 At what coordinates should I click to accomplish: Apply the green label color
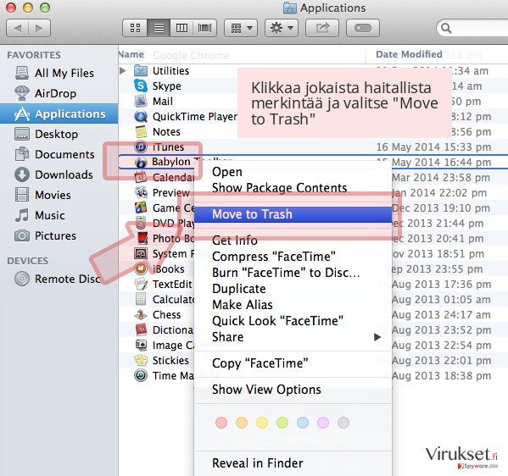click(282, 423)
